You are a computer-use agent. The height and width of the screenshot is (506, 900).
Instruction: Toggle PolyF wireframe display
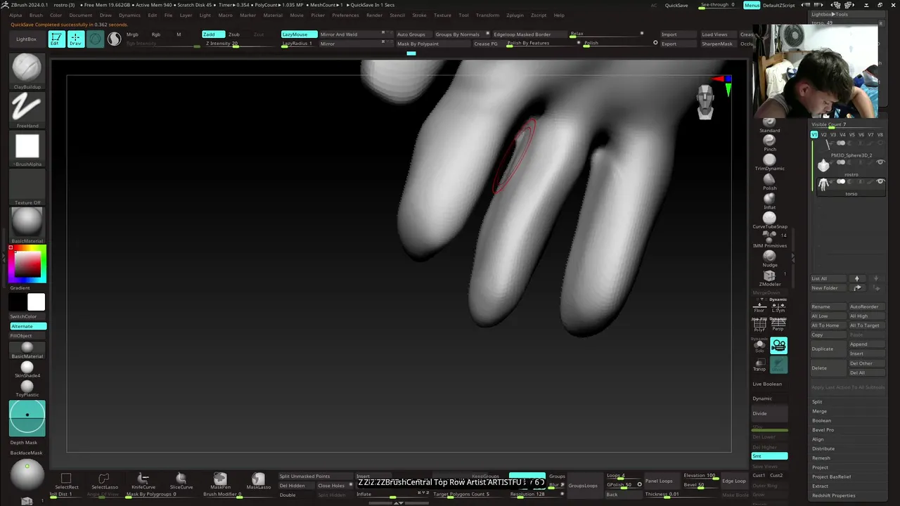(759, 325)
